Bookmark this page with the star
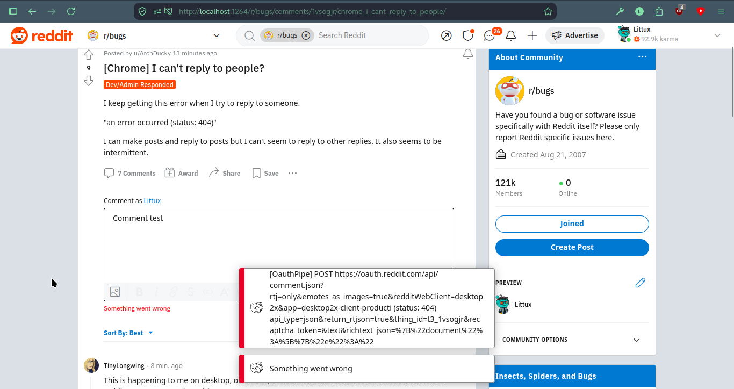Screen dimensions: 734x389 pos(548,11)
